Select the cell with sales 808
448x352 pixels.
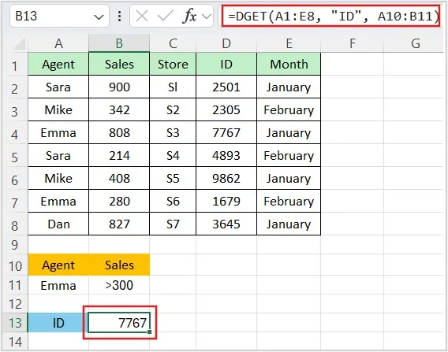coord(119,132)
